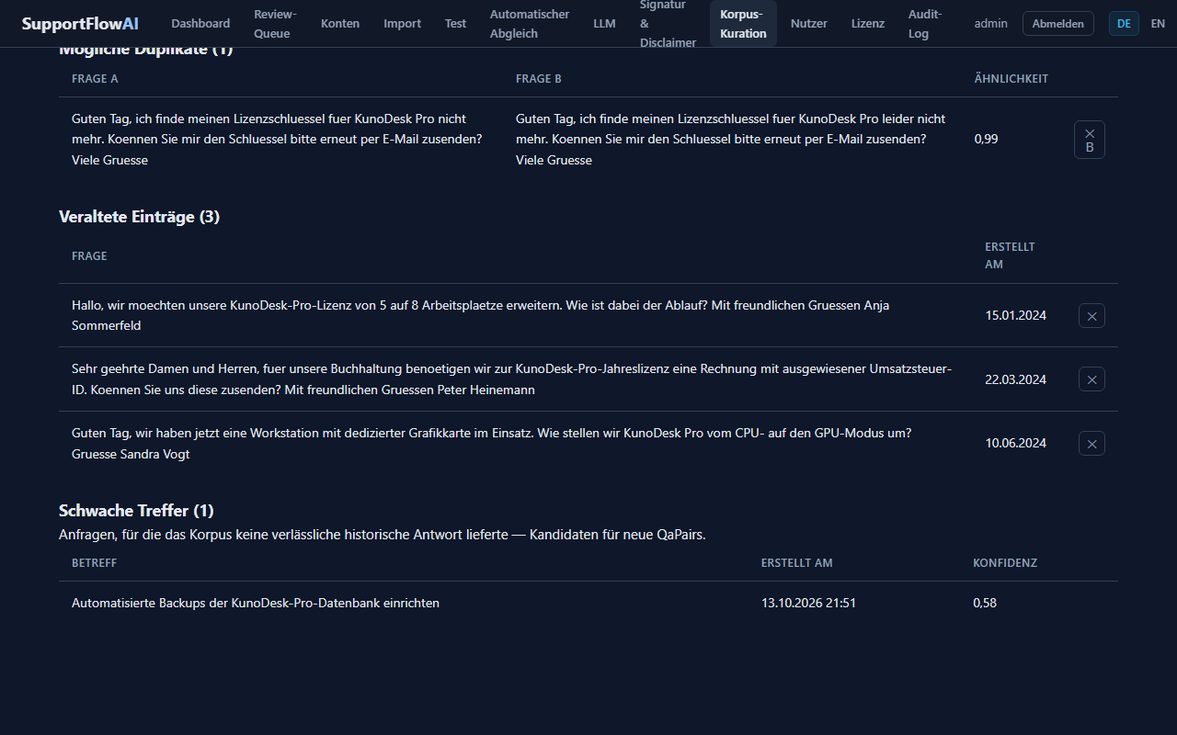Go to the LLM settings

[x=605, y=24]
